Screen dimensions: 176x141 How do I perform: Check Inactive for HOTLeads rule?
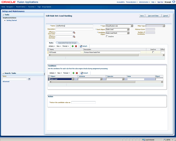pyautogui.click(x=153, y=52)
